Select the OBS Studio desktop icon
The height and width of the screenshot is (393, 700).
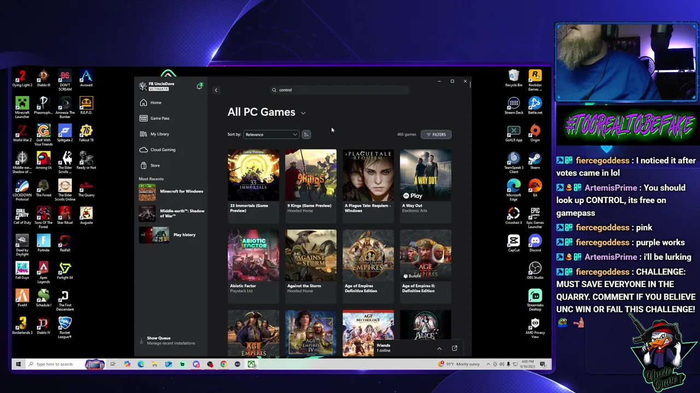tap(535, 271)
